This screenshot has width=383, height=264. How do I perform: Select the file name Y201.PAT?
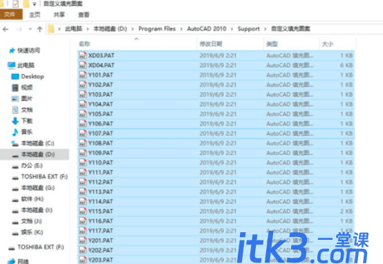pyautogui.click(x=101, y=241)
